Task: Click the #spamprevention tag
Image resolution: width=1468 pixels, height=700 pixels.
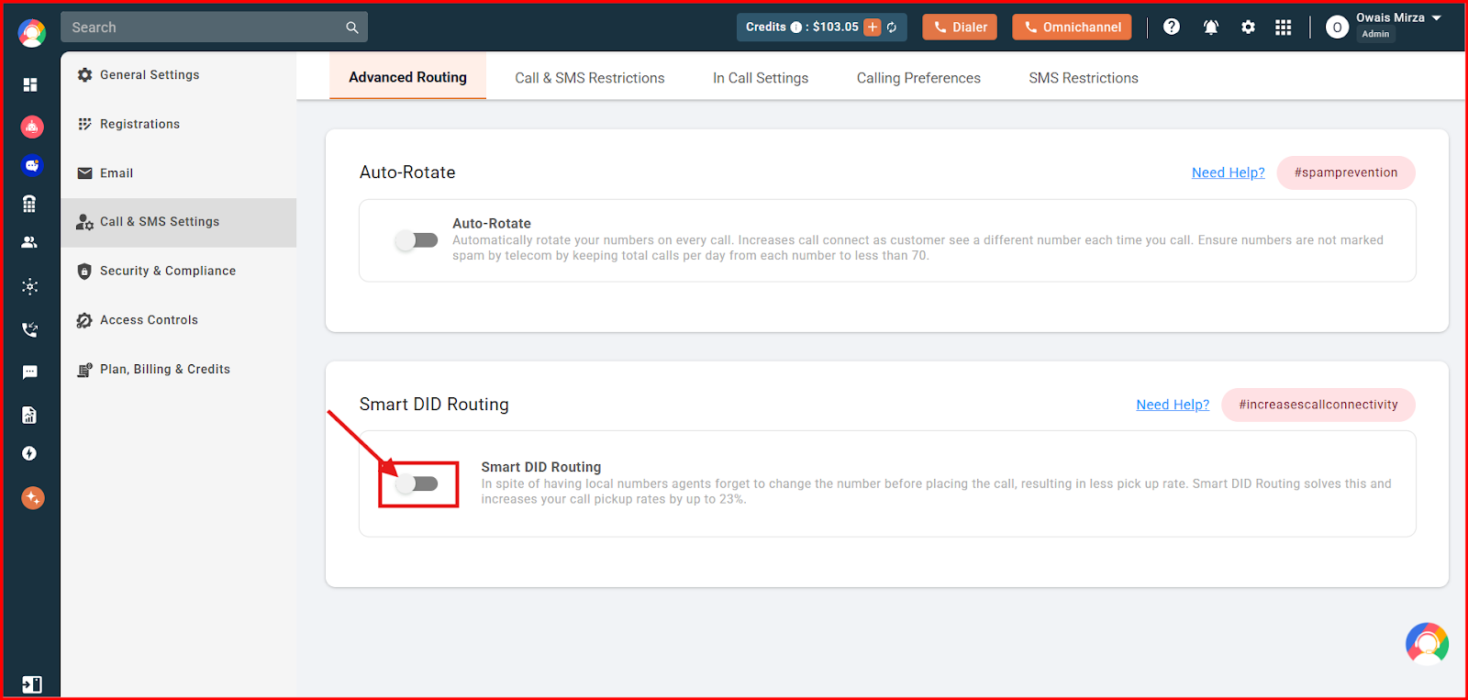Action: pyautogui.click(x=1346, y=172)
